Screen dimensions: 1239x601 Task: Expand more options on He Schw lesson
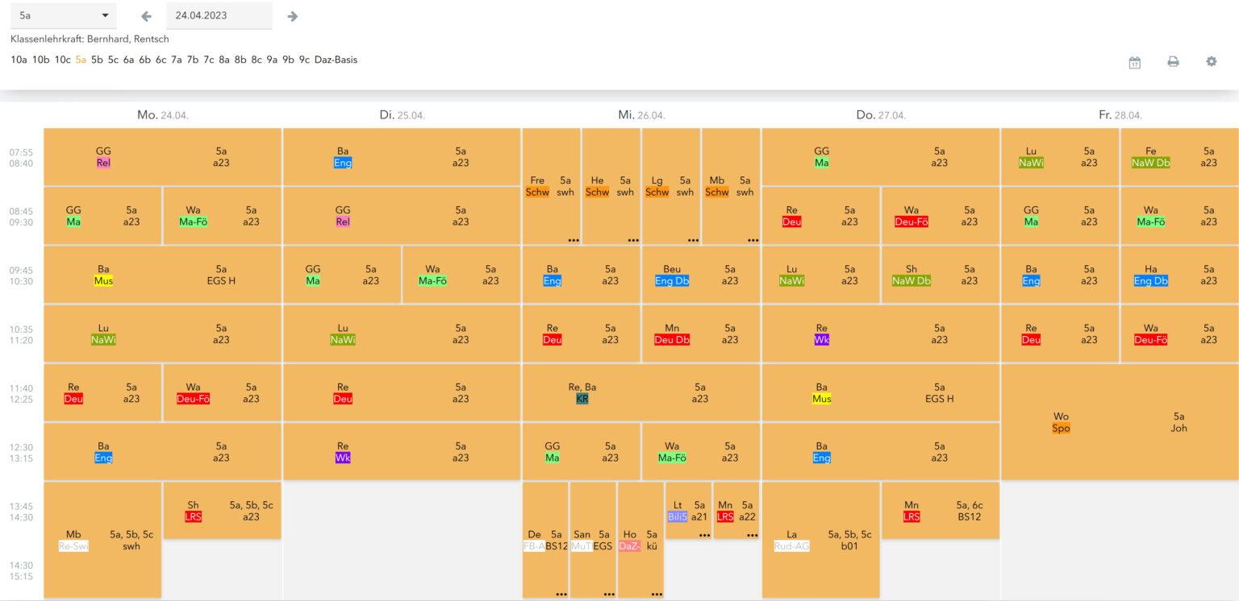coord(633,239)
